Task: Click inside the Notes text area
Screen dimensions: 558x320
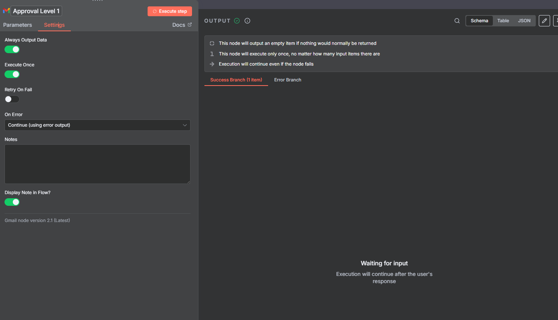Action: click(97, 164)
